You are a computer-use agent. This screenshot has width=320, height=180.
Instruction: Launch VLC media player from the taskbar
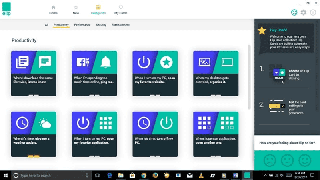pyautogui.click(x=201, y=175)
